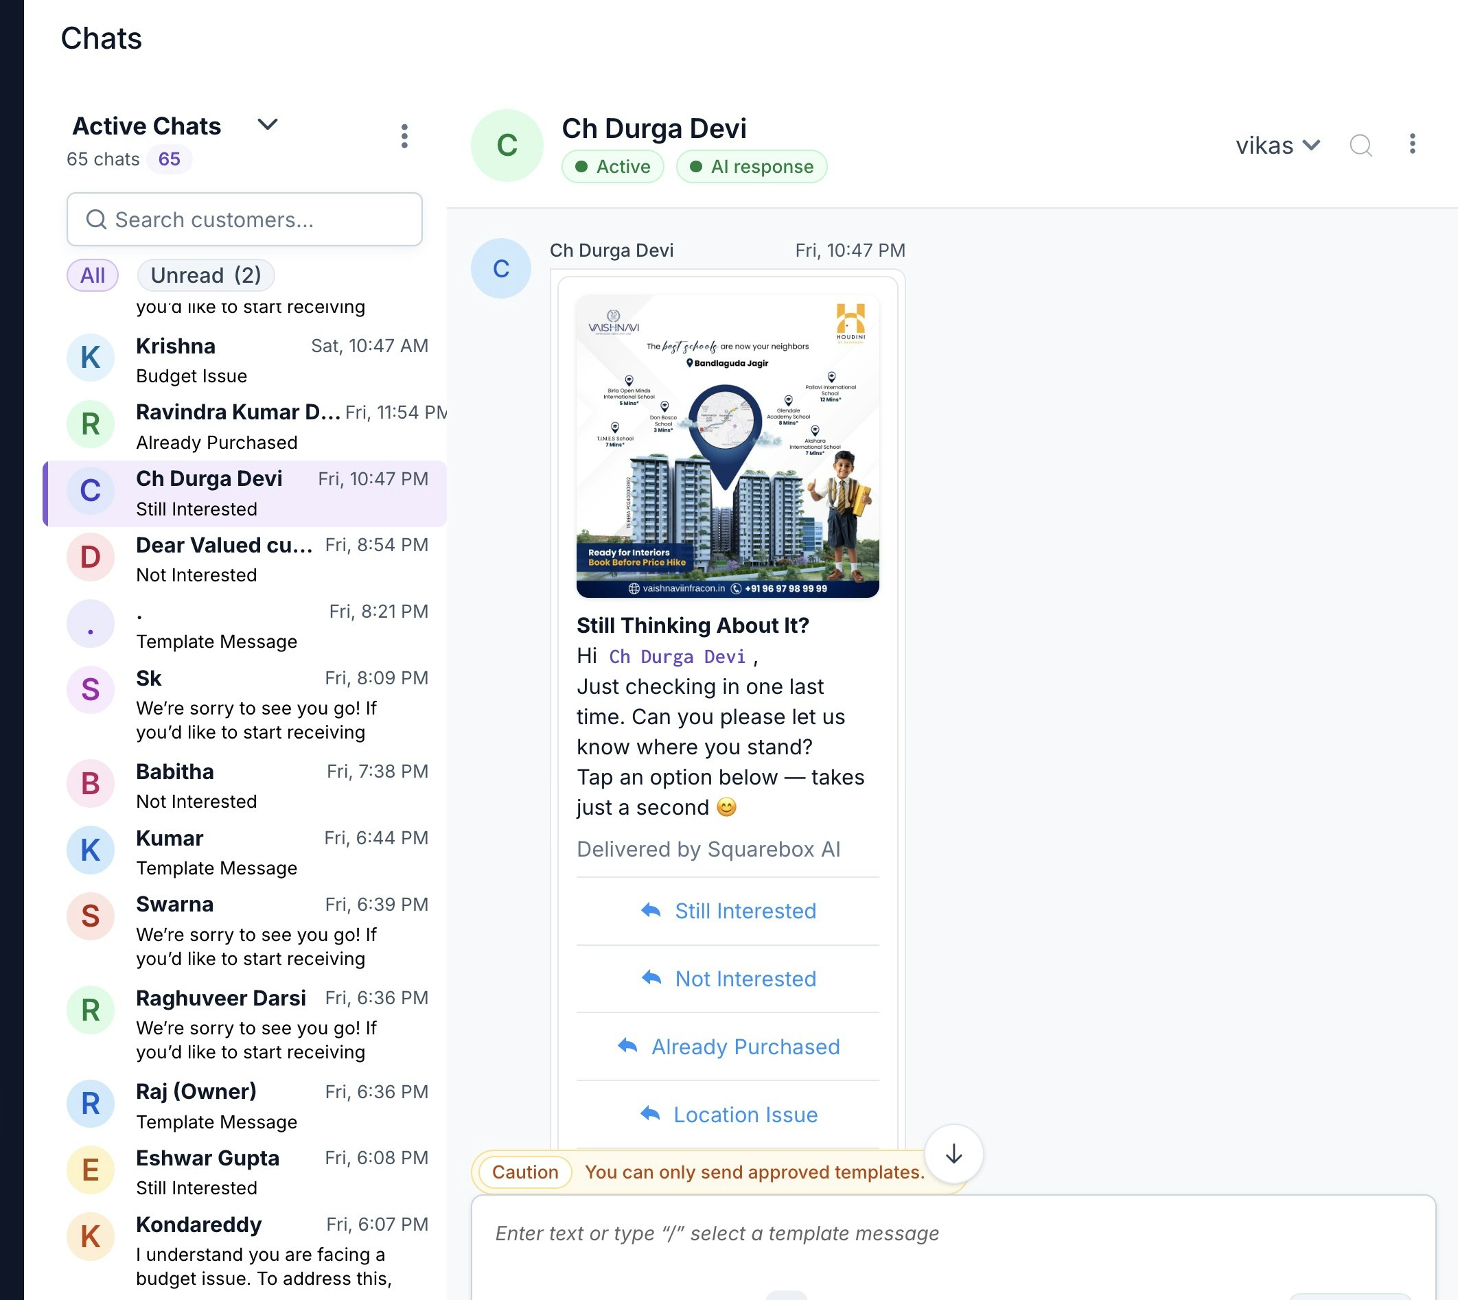The image size is (1458, 1300).
Task: Click the scroll-to-bottom arrow button
Action: tap(953, 1154)
